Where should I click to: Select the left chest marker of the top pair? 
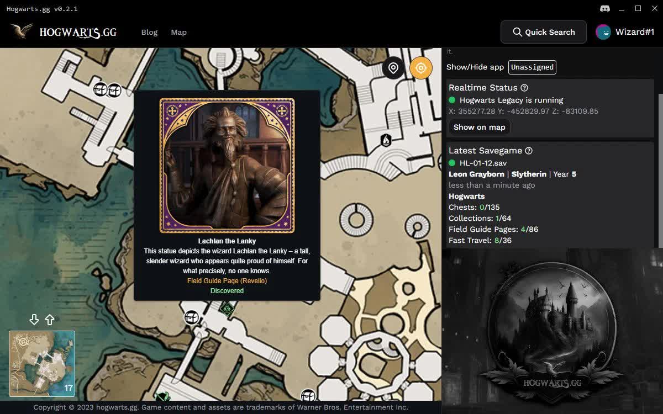click(100, 89)
